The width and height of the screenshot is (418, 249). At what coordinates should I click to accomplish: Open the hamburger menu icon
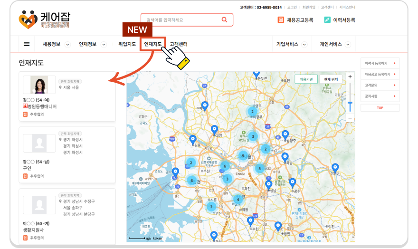pos(27,44)
